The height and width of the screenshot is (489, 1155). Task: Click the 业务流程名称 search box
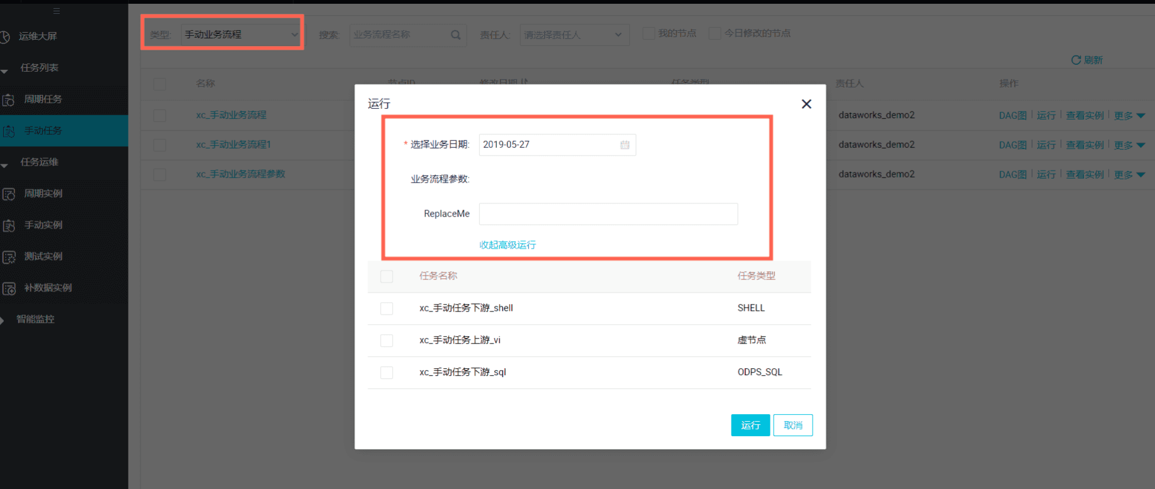[x=408, y=35]
